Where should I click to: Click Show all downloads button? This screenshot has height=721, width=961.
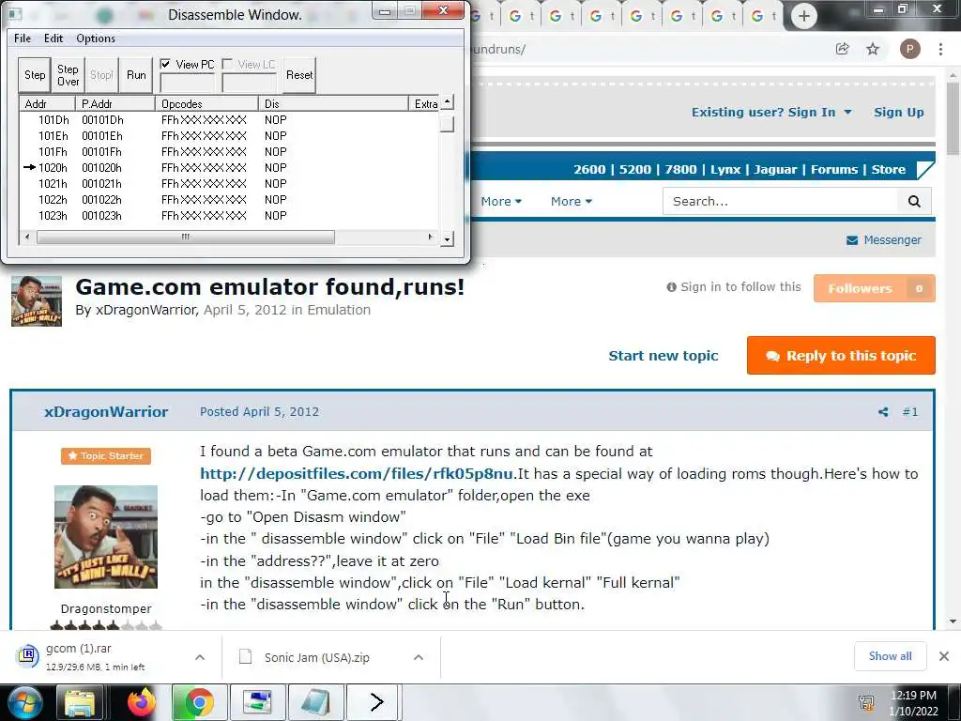click(x=890, y=656)
